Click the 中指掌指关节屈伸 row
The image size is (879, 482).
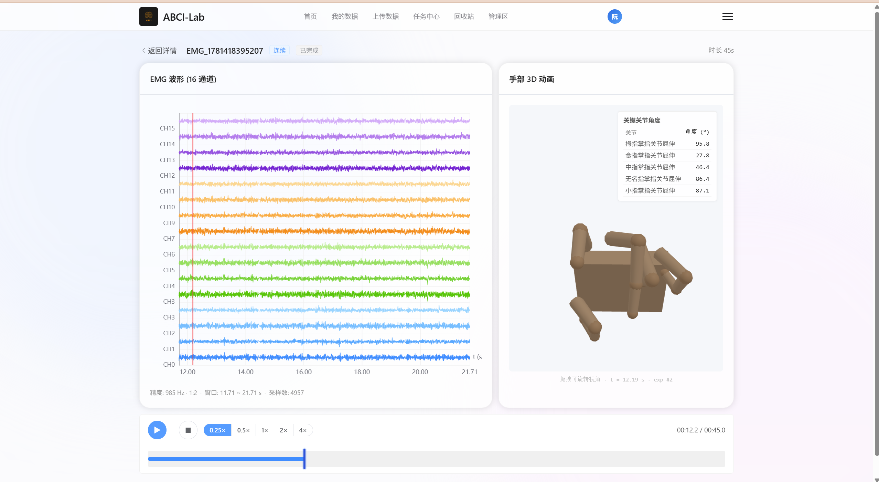coord(667,167)
